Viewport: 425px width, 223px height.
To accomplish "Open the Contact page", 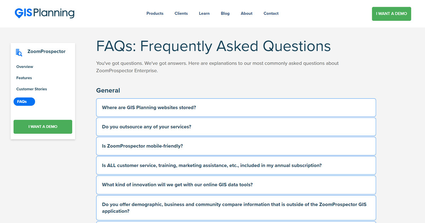I will coord(271,13).
